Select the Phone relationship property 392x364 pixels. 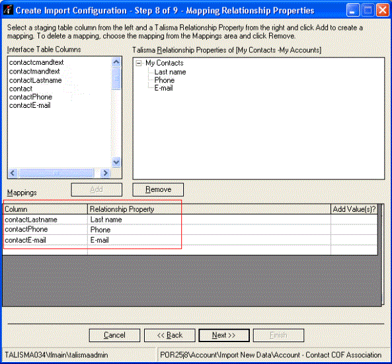point(164,80)
